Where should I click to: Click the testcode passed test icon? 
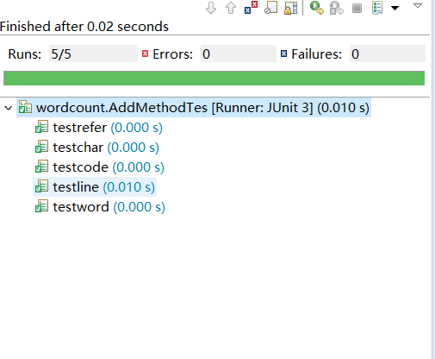pyautogui.click(x=41, y=167)
